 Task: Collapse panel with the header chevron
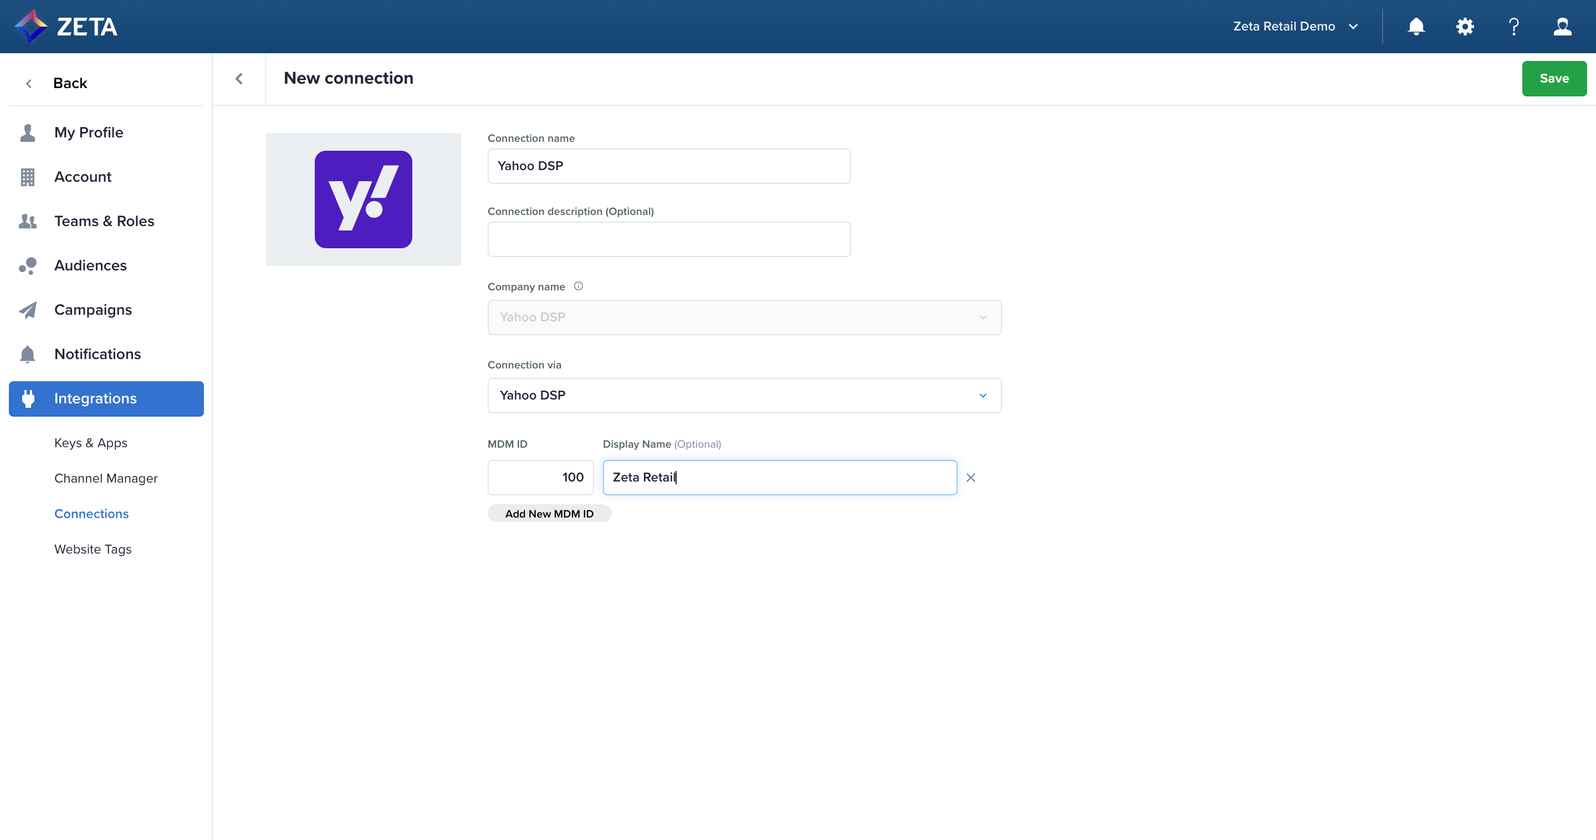tap(239, 79)
